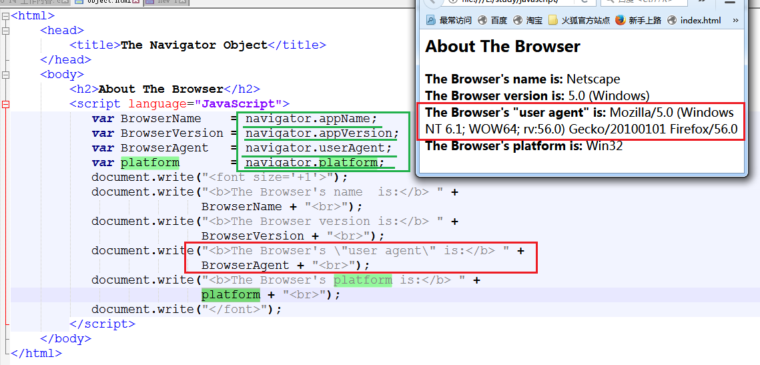Click the Firefox icon beside 新手上路

tap(621, 21)
